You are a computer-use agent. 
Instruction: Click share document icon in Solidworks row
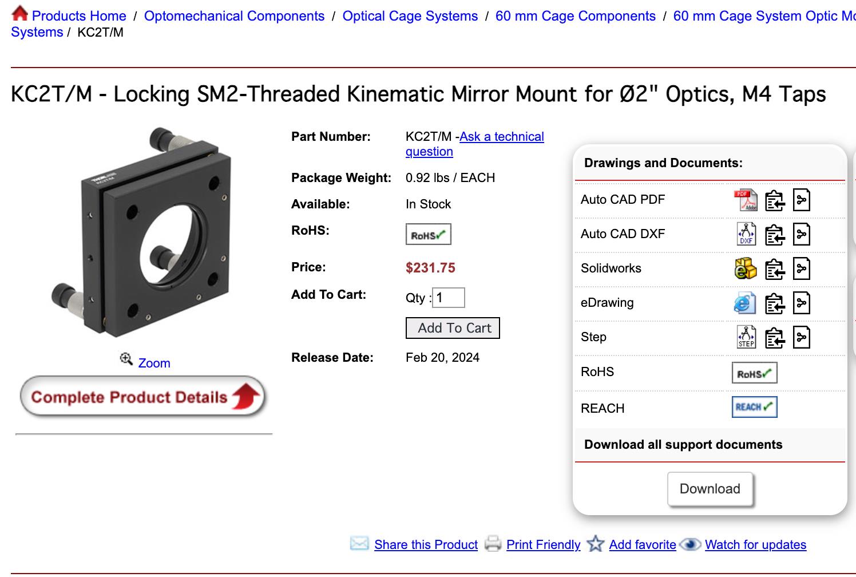tap(802, 269)
